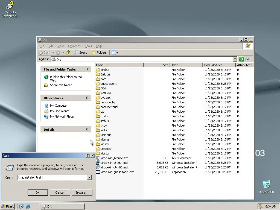Viewport: 280px width, 210px height.
Task: Select the qemupciserial folder icon
Action: coord(98,107)
